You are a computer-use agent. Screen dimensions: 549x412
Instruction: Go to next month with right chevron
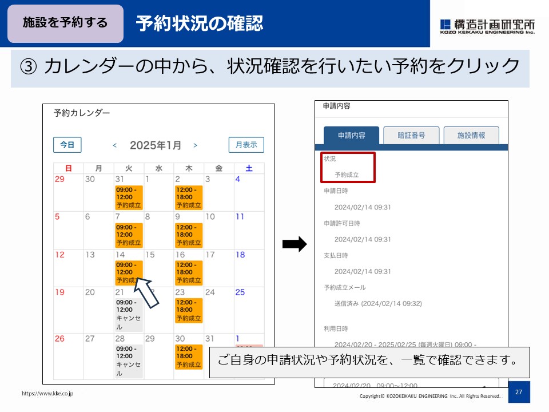point(196,145)
